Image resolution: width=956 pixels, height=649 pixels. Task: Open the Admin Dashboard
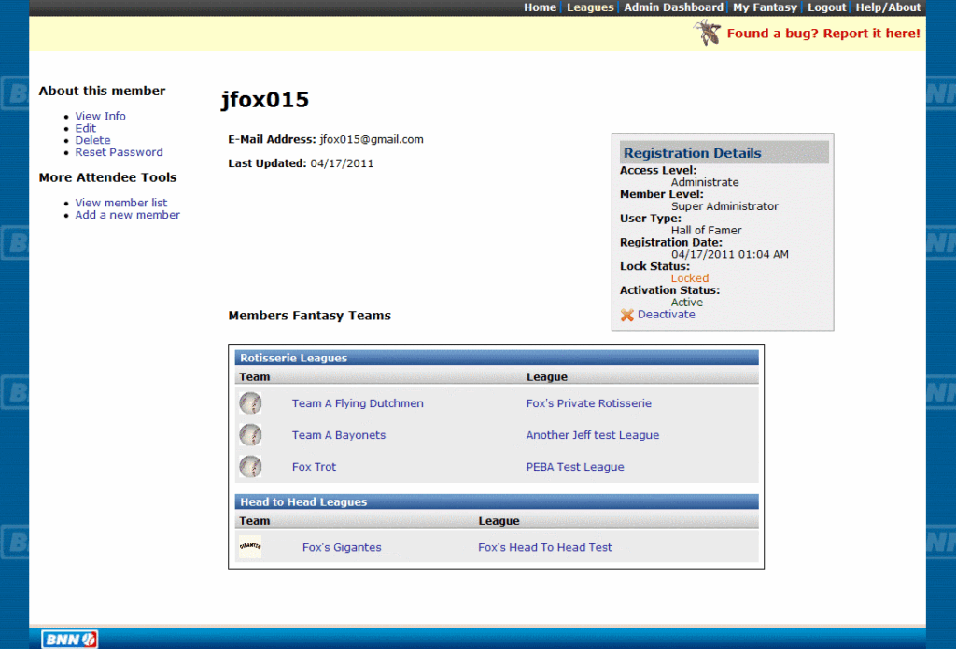[673, 7]
